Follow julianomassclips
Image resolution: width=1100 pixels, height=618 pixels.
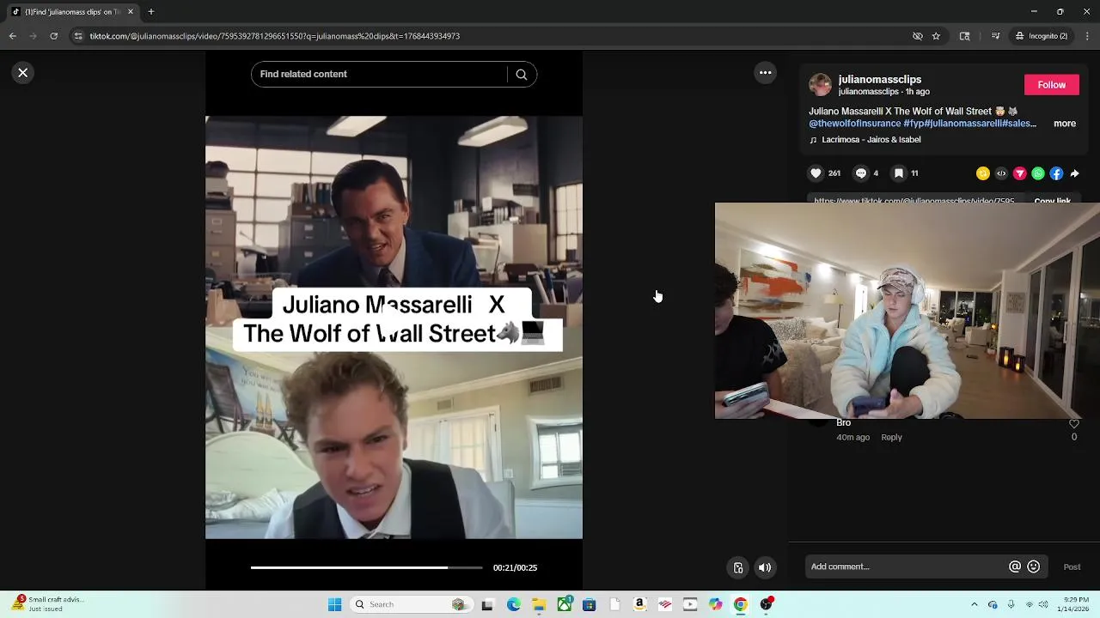pyautogui.click(x=1051, y=84)
